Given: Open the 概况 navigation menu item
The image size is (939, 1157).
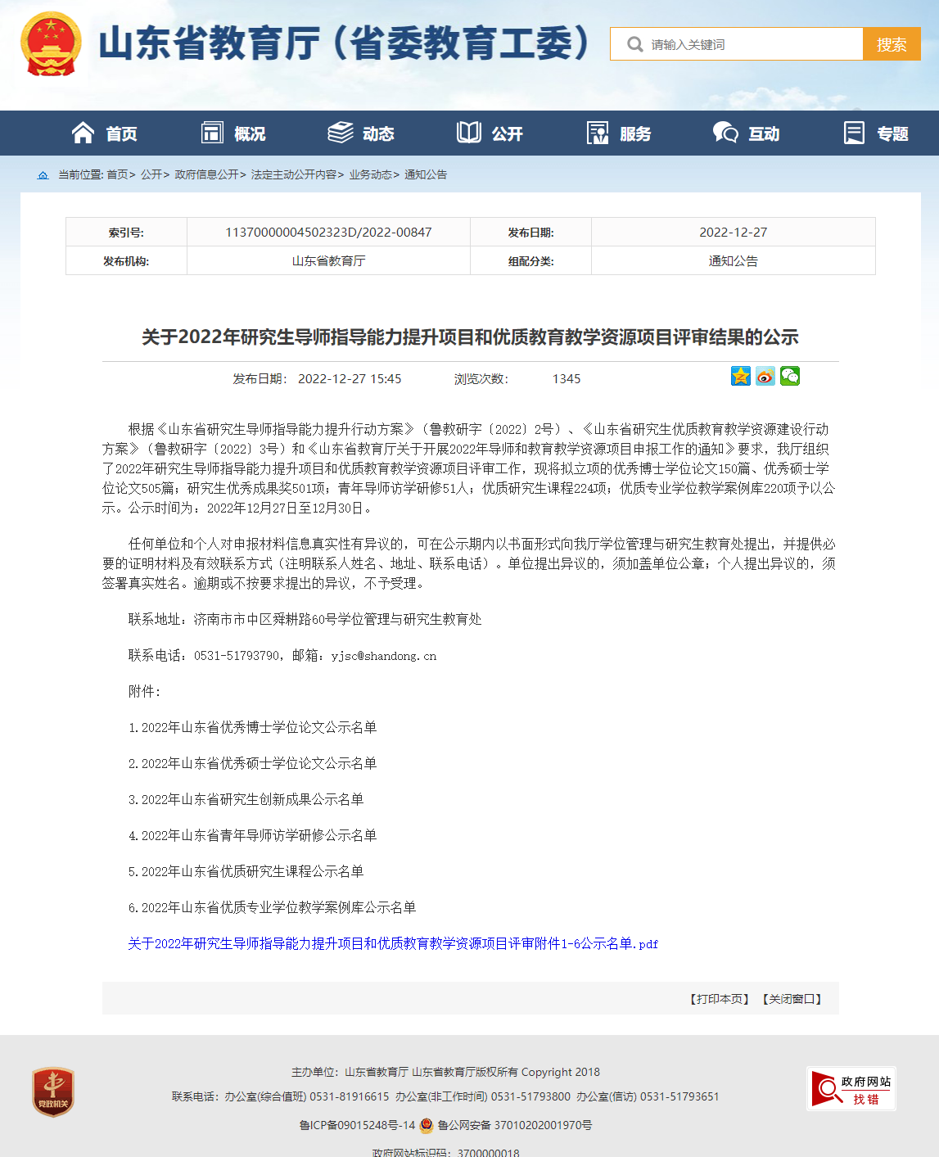Looking at the screenshot, I should pyautogui.click(x=233, y=133).
